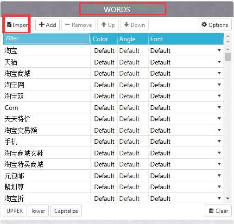This screenshot has height=224, width=234.
Task: Open font dropdown for 淘宝特卖商城 row
Action: click(219, 164)
